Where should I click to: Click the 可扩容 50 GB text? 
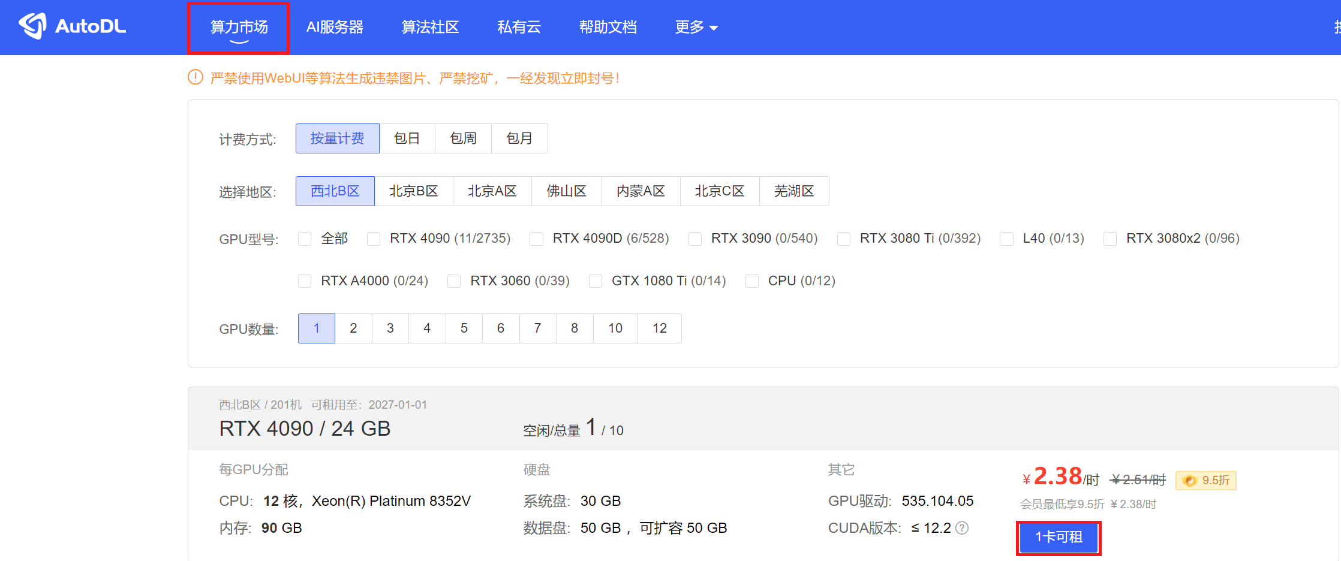(x=683, y=528)
